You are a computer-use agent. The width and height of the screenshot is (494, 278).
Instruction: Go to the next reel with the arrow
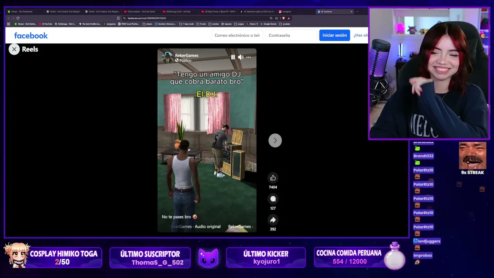275,140
